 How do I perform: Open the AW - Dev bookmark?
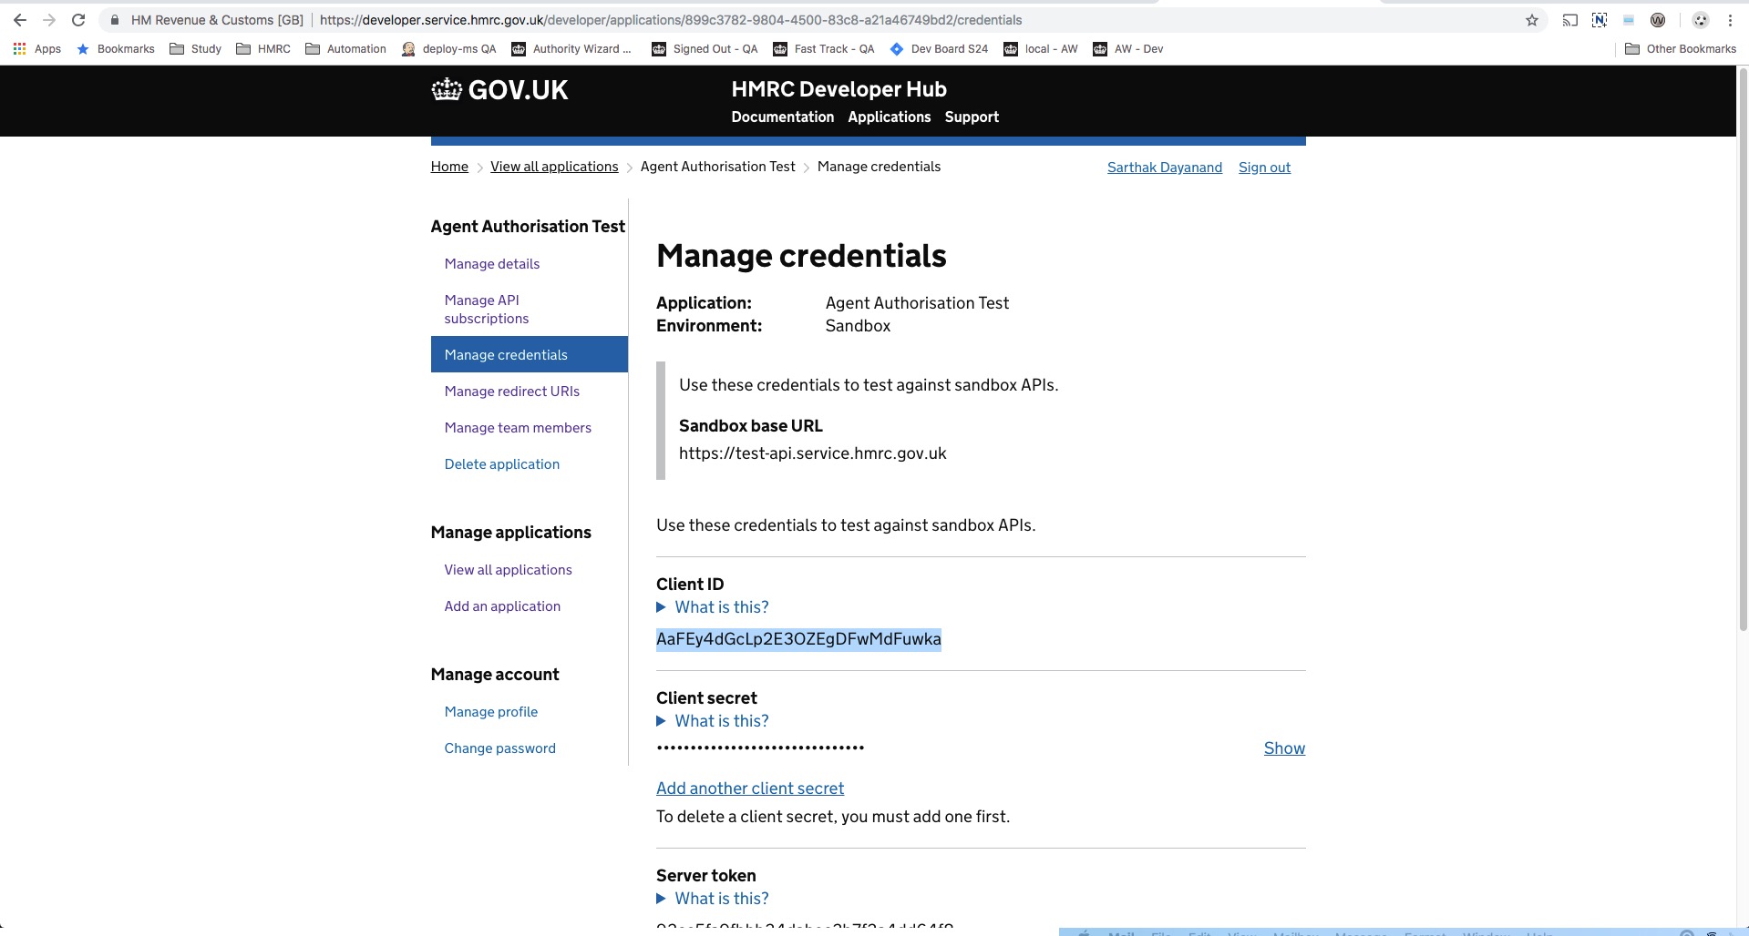click(1128, 49)
